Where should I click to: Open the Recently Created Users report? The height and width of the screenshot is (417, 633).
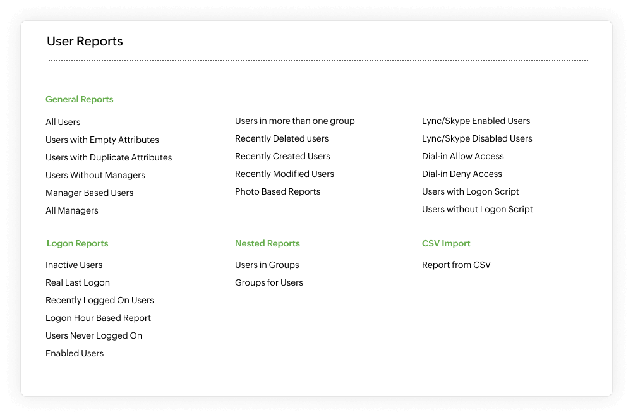(282, 156)
